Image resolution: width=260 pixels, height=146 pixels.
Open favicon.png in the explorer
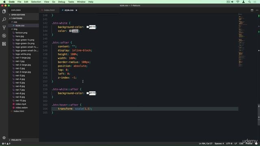pyautogui.click(x=24, y=32)
